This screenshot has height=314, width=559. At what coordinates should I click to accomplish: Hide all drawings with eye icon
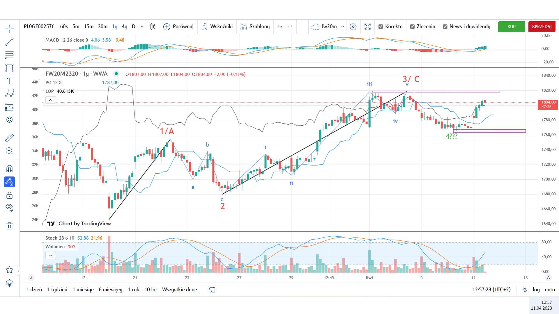[9, 208]
